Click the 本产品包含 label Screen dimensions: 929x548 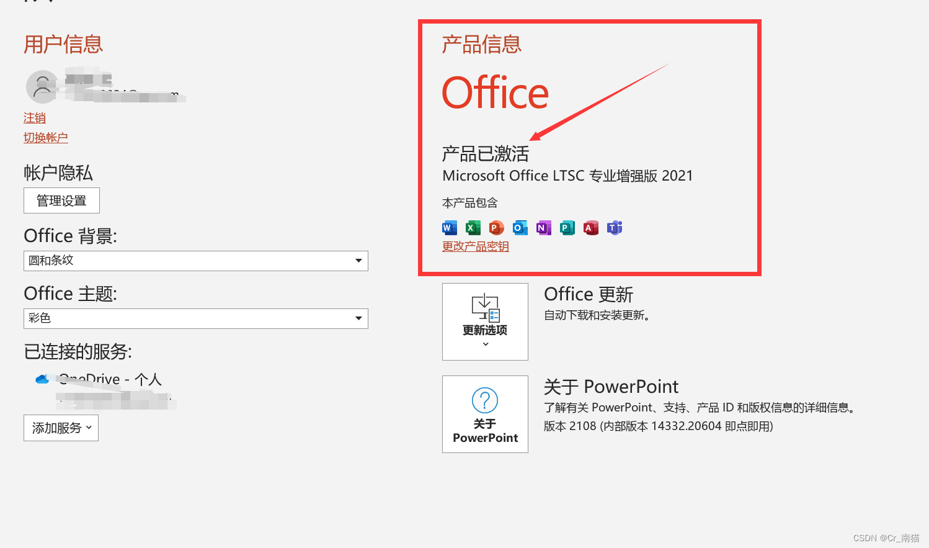click(470, 203)
